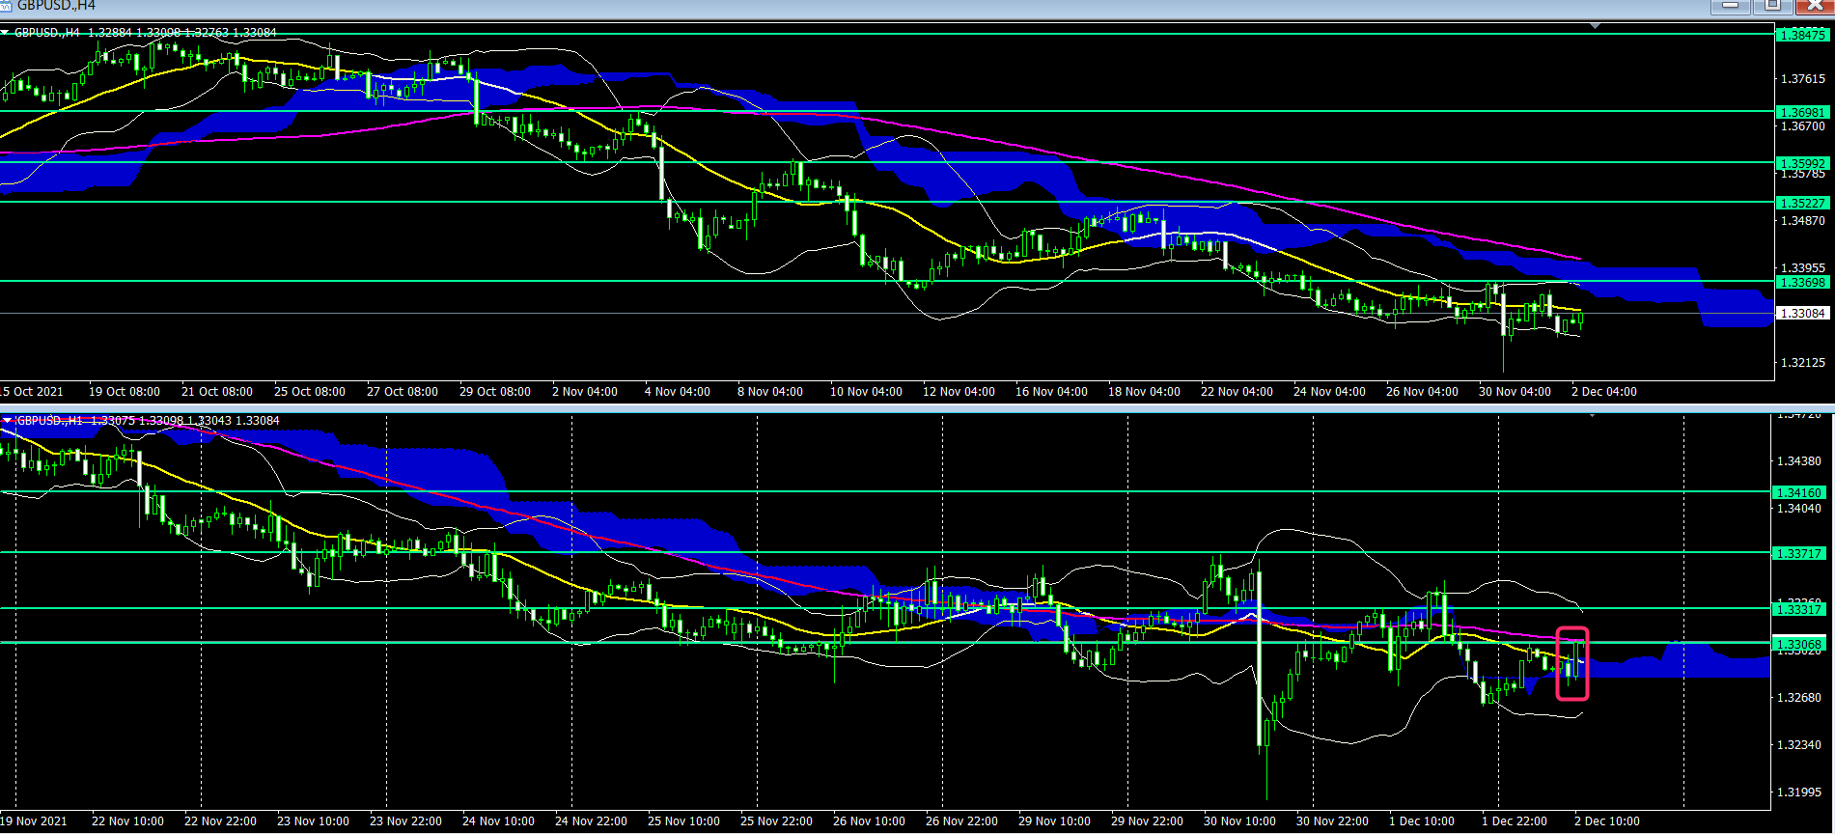Screen dimensions: 1835x834
Task: Click the 4 Nov 04:00 time label
Action: (678, 392)
